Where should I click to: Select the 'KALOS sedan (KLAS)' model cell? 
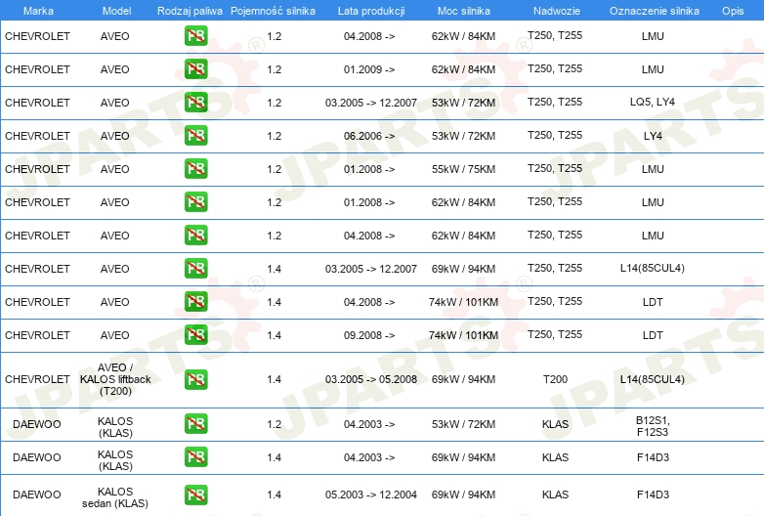[x=115, y=497]
